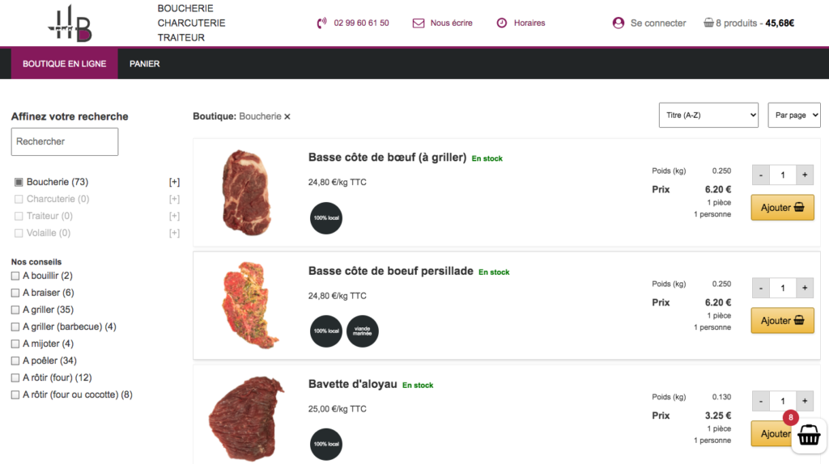The width and height of the screenshot is (829, 464).
Task: Open the Par page dropdown
Action: (794, 115)
